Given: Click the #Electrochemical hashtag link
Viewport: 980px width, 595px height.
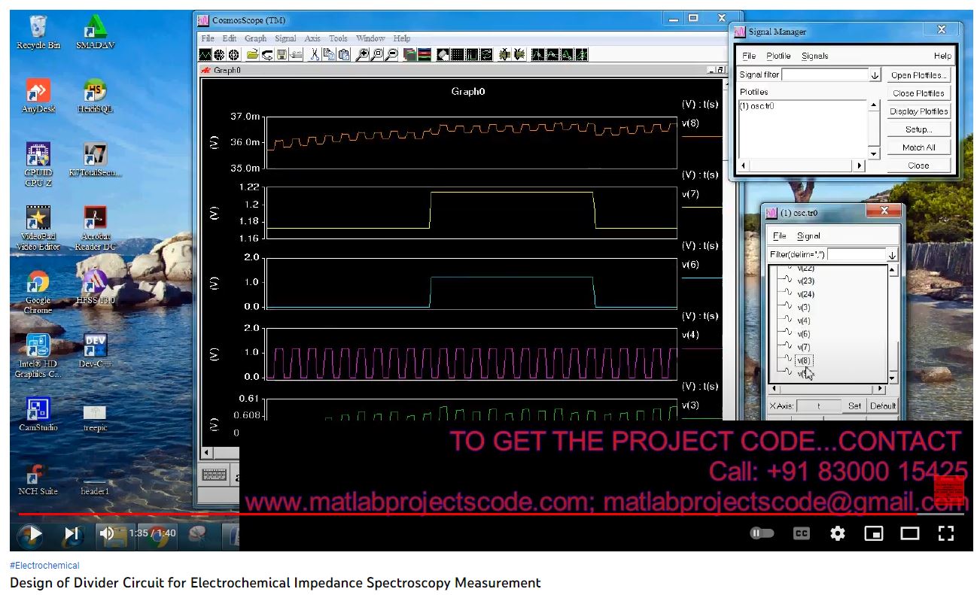Looking at the screenshot, I should pyautogui.click(x=44, y=566).
